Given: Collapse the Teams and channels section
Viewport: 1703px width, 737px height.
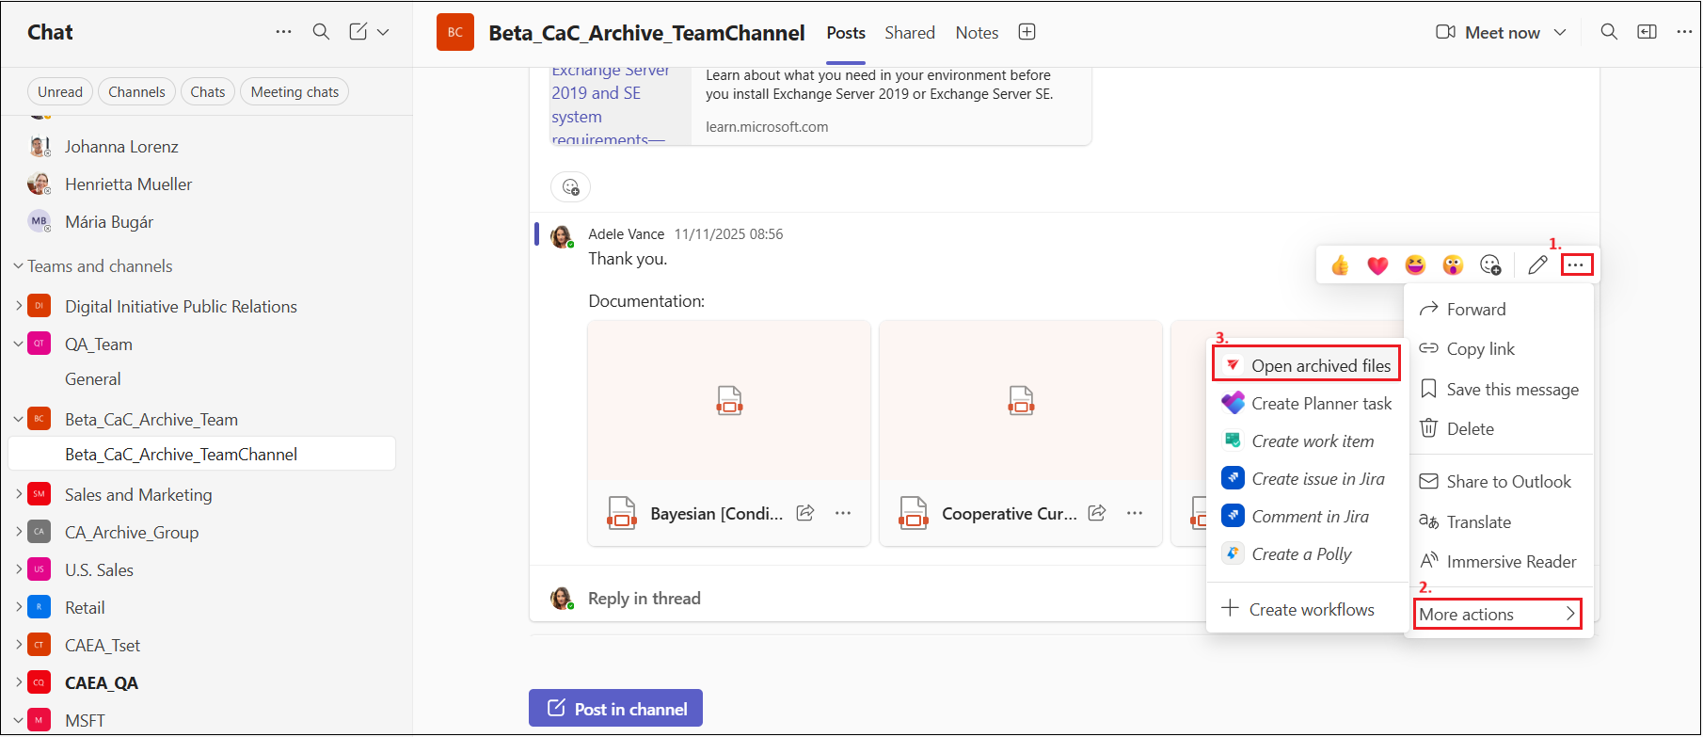Looking at the screenshot, I should pyautogui.click(x=18, y=266).
